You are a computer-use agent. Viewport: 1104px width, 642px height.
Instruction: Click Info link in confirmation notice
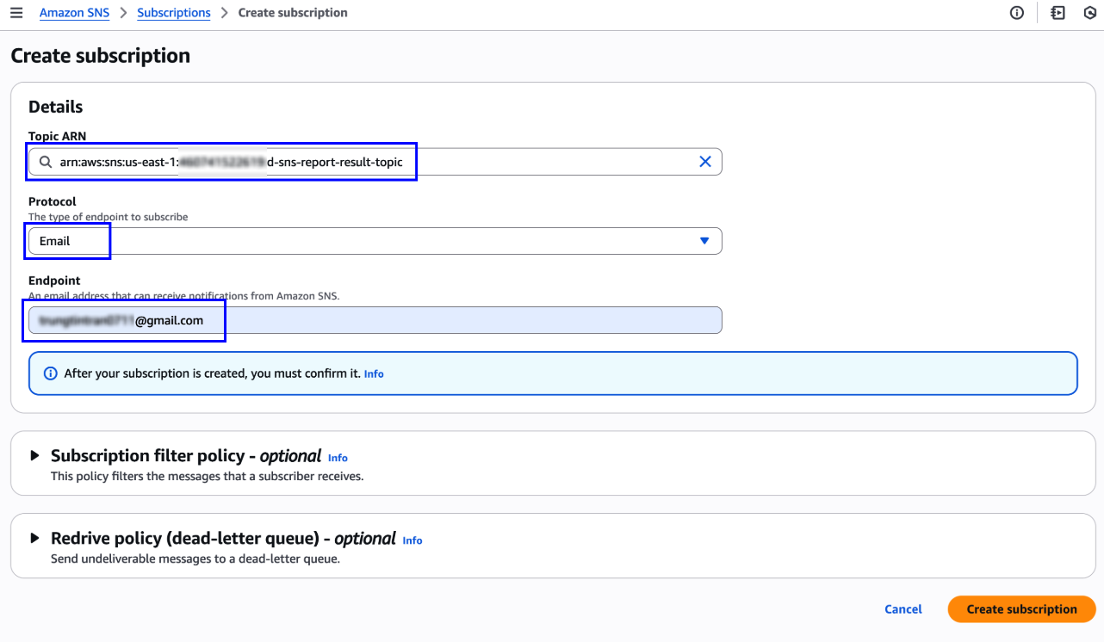click(374, 374)
